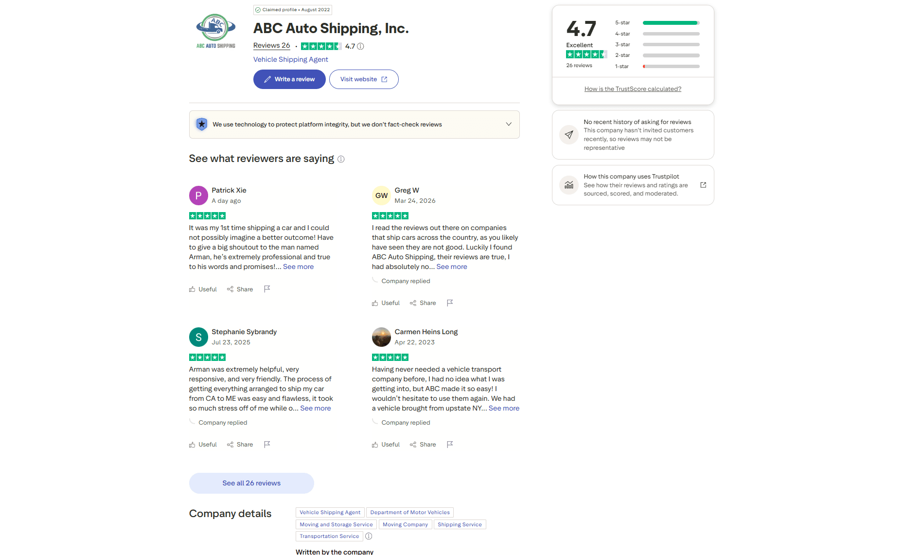This screenshot has height=555, width=922.
Task: Open the Reviews 26 link
Action: (271, 46)
